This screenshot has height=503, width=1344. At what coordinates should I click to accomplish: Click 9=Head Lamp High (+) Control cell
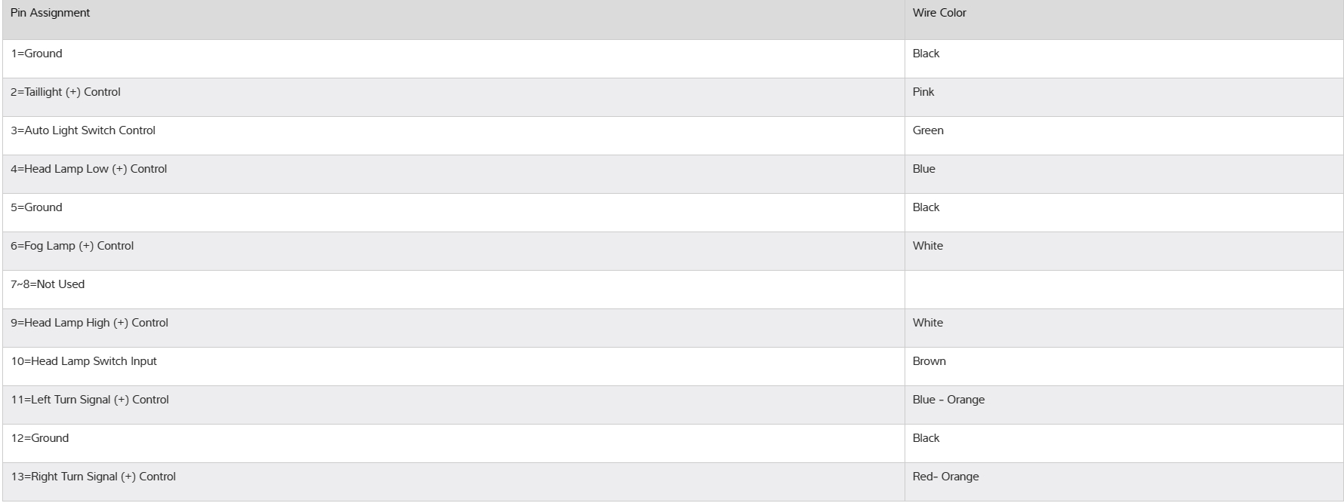point(89,323)
